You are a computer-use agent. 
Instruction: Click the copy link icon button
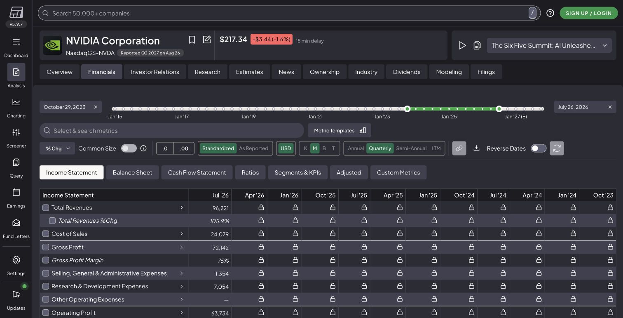(x=459, y=148)
